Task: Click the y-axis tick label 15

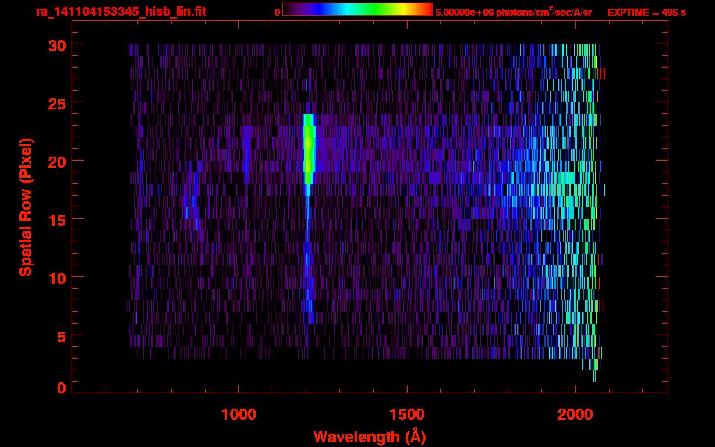Action: (x=57, y=219)
